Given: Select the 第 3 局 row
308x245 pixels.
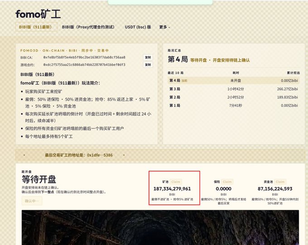Looking at the screenshot, I should click(x=234, y=89).
